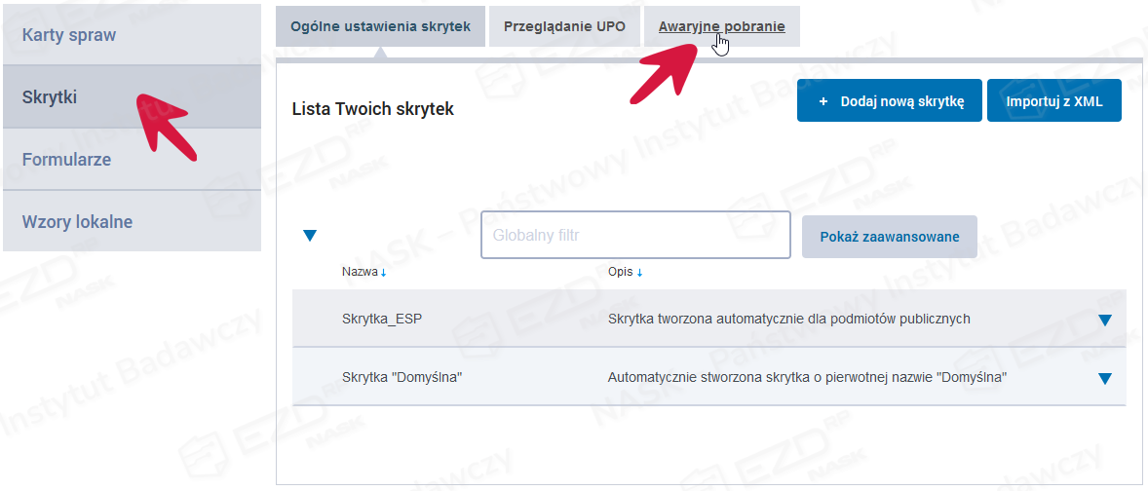The image size is (1148, 491).
Task: Sort the list by the Opis column
Action: 625,272
